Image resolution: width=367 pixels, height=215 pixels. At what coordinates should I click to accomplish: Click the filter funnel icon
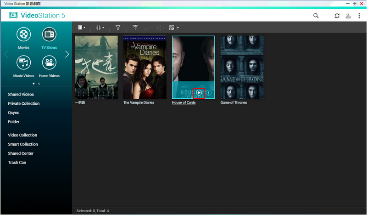tap(118, 28)
